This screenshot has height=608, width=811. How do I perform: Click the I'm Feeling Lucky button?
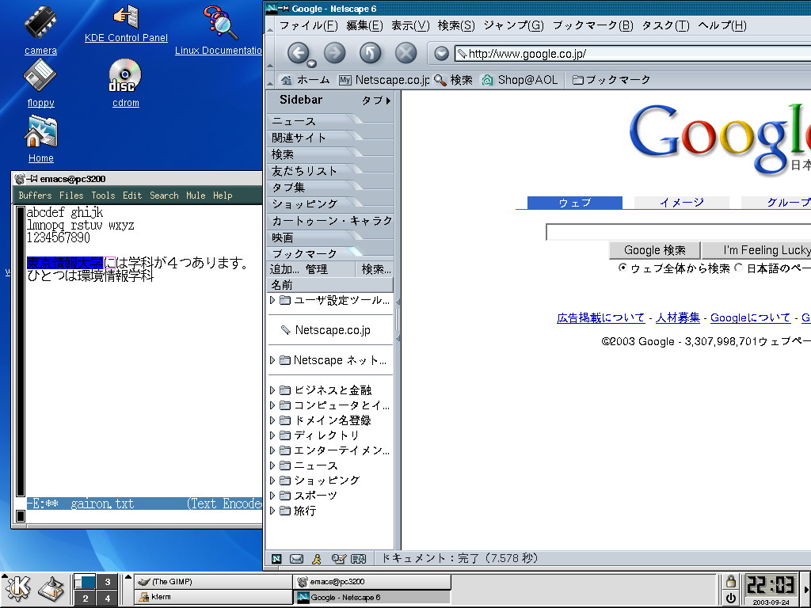(756, 250)
